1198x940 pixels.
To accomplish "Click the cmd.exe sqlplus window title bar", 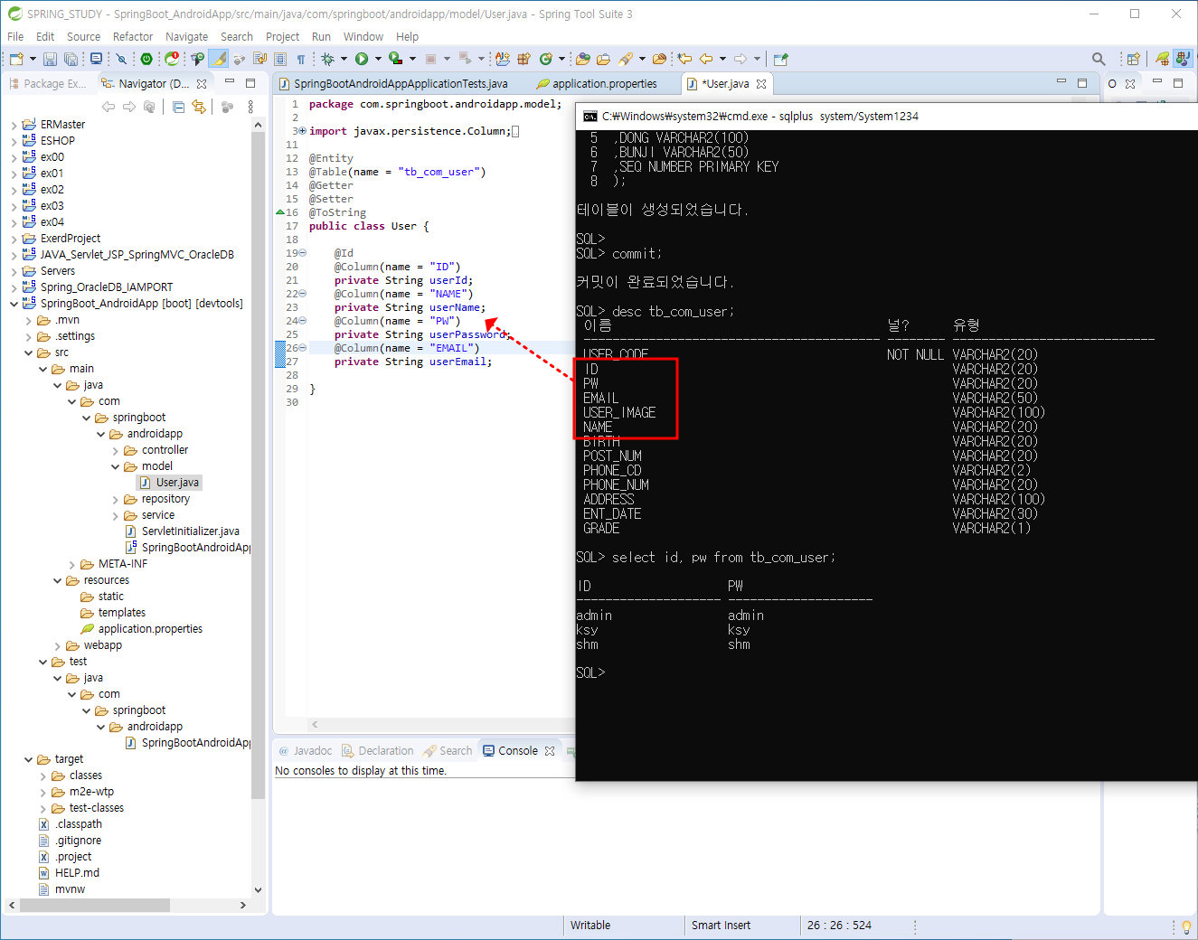I will pos(886,116).
